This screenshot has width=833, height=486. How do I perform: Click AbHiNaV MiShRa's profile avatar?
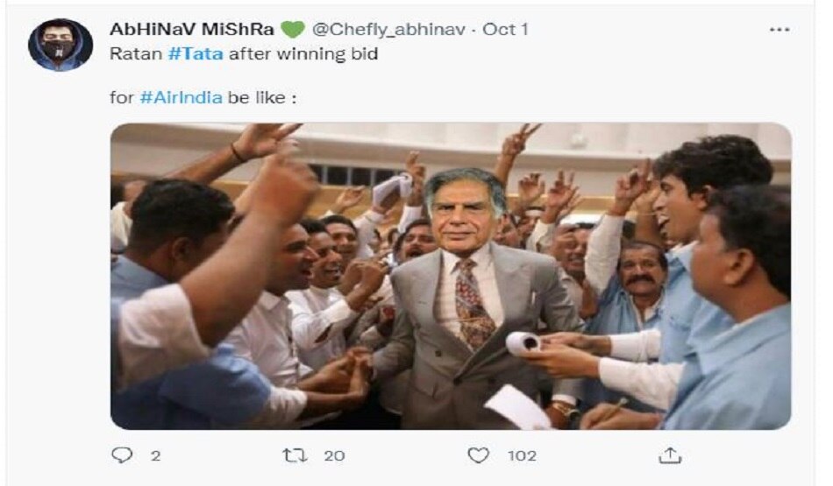pos(61,44)
